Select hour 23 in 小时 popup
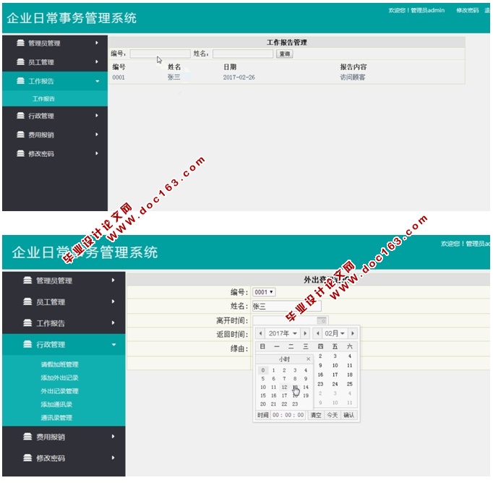Viewport: 493px width, 483px height. point(295,404)
